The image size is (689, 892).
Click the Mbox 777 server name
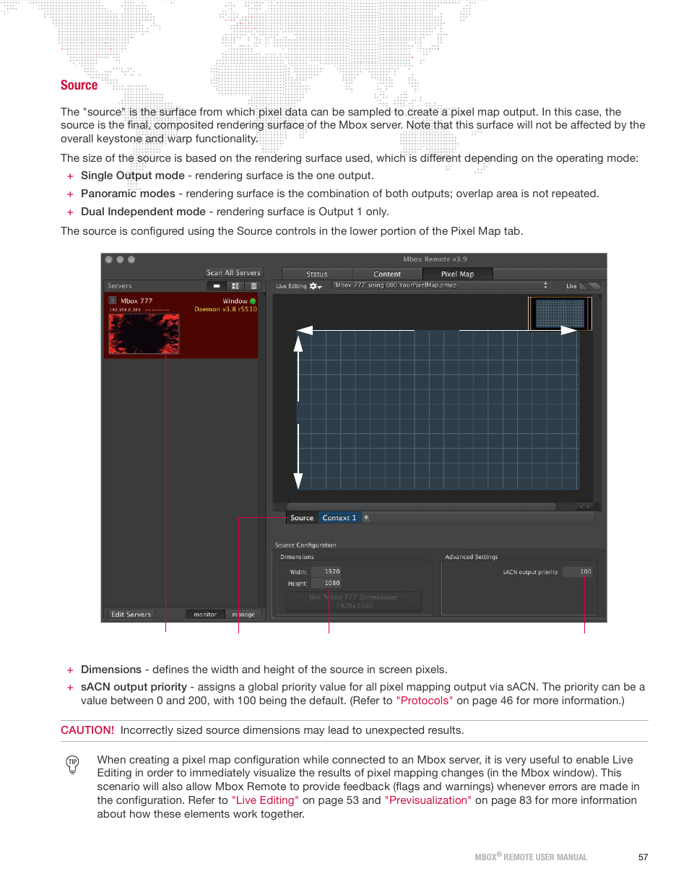click(x=136, y=301)
